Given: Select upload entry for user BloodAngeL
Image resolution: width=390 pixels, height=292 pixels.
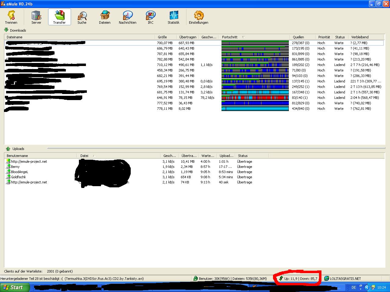Looking at the screenshot, I should click(19, 172).
